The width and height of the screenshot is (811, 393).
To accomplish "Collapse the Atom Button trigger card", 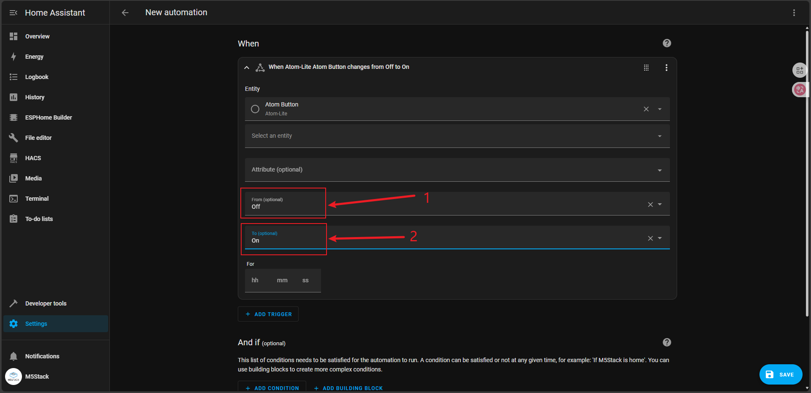I will [247, 68].
